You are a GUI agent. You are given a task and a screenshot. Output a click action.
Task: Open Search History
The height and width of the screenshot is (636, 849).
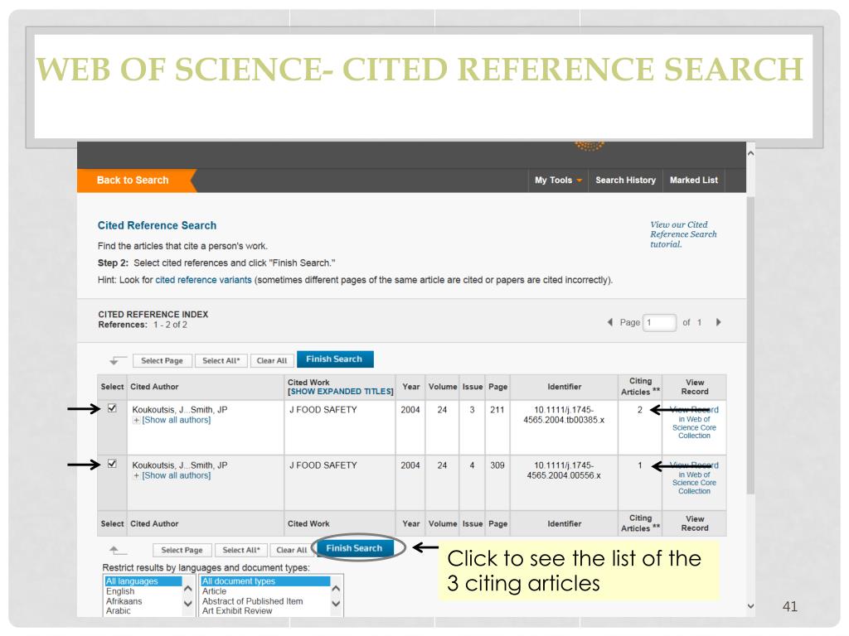[625, 181]
